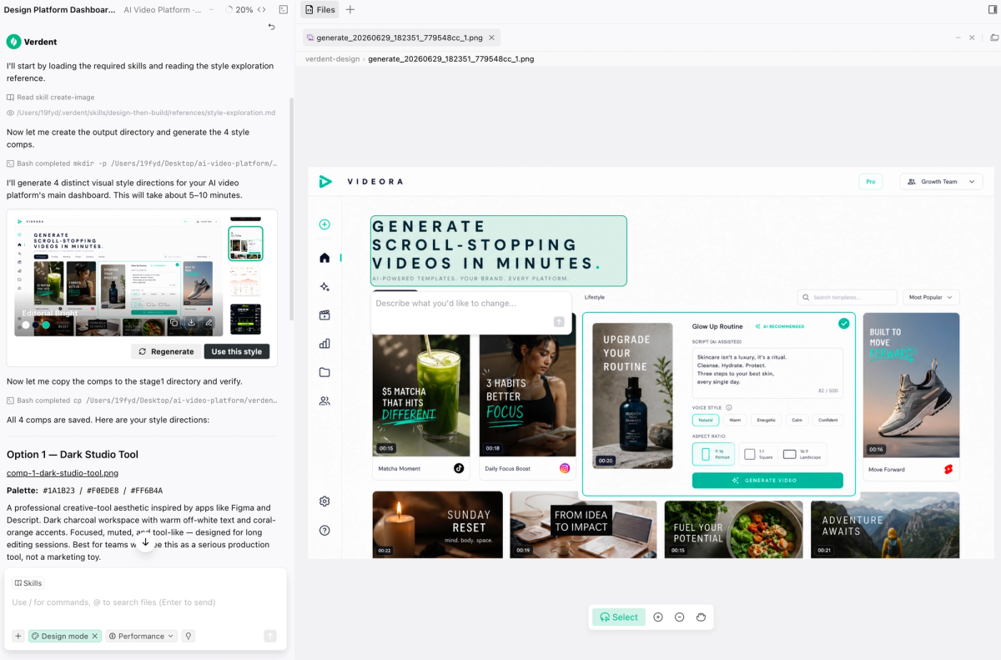Image resolution: width=1001 pixels, height=660 pixels.
Task: Switch to Design Platform Dashboard tab
Action: click(60, 10)
